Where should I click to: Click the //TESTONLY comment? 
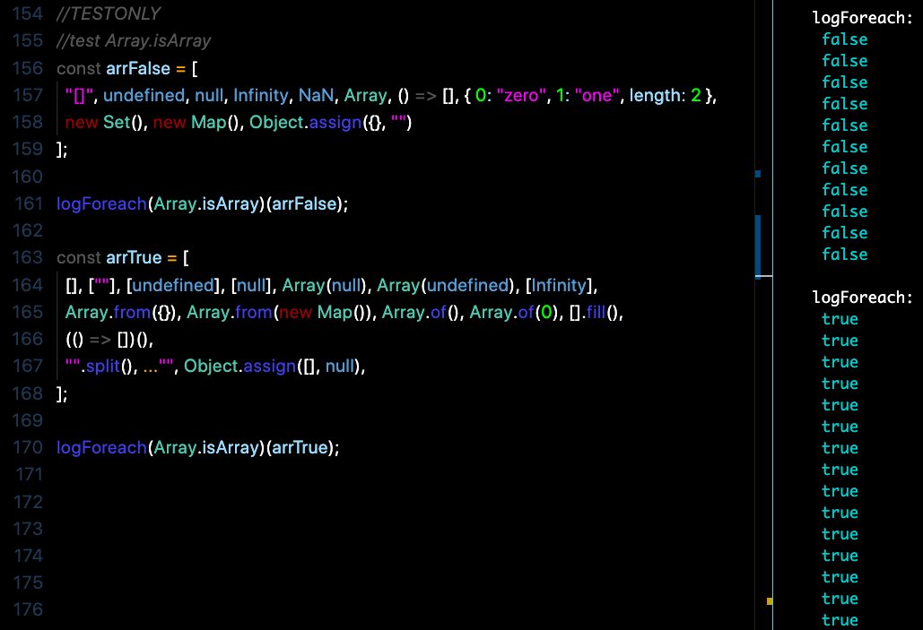(x=109, y=13)
